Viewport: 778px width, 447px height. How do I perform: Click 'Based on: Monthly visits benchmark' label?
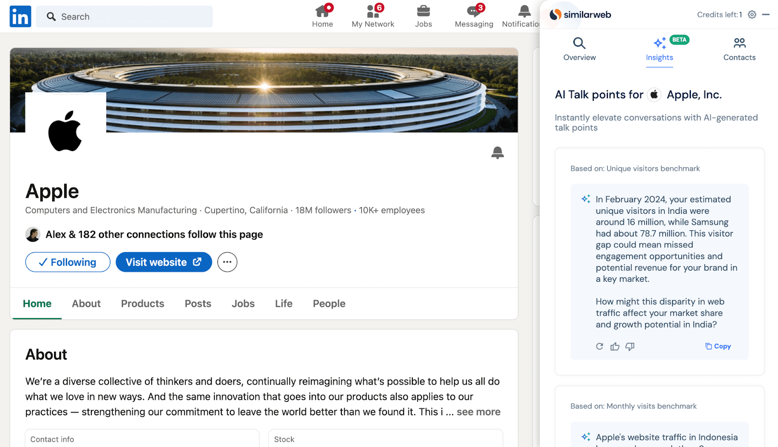coord(634,406)
